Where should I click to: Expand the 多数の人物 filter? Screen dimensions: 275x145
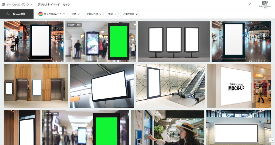coord(94,14)
